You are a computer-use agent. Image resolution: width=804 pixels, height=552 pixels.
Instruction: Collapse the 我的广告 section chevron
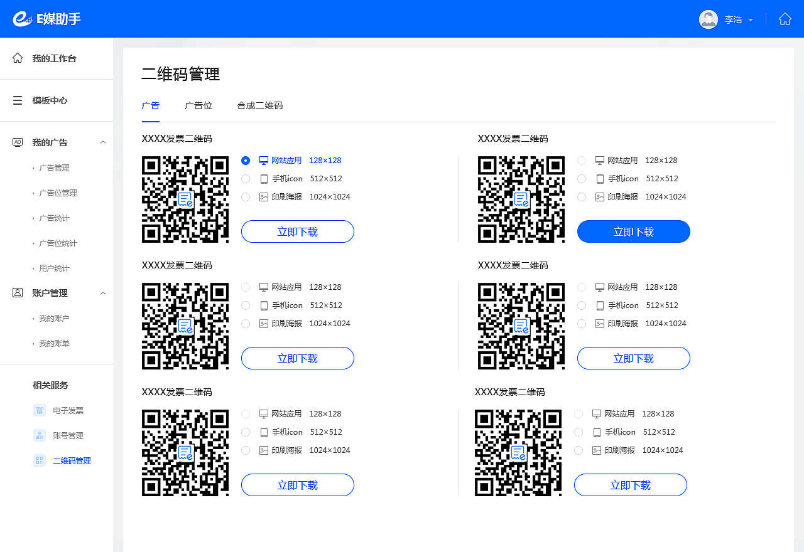pyautogui.click(x=103, y=142)
